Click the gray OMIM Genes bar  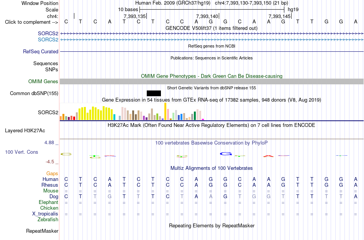212,81
